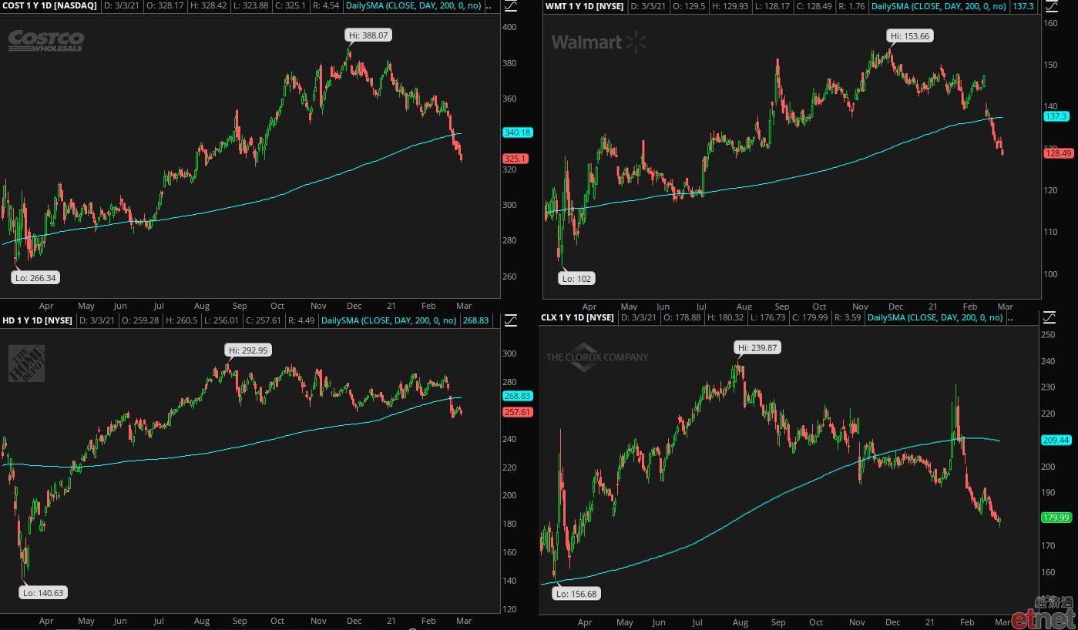The height and width of the screenshot is (630, 1078).
Task: Click the 209.44 SMA price tag
Action: click(x=1056, y=441)
